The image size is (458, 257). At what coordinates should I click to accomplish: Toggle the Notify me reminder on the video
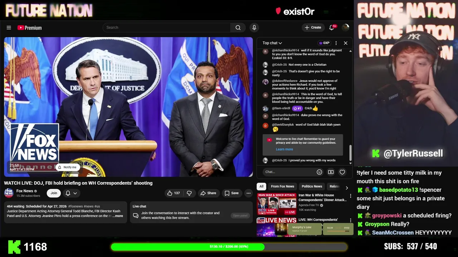pos(67,167)
